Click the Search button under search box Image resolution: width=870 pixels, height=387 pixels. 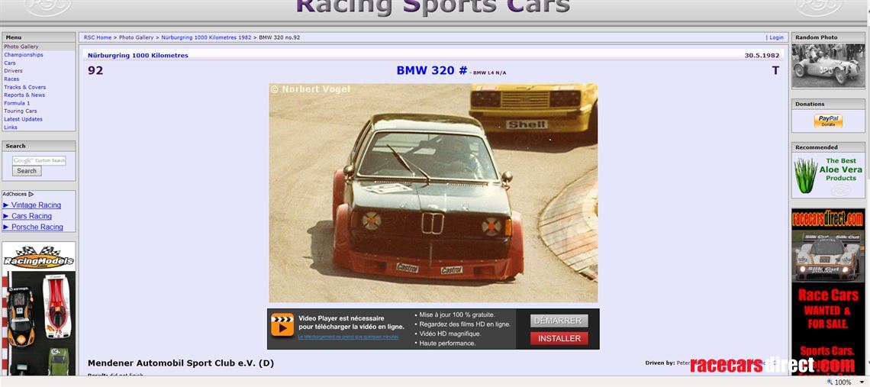27,171
